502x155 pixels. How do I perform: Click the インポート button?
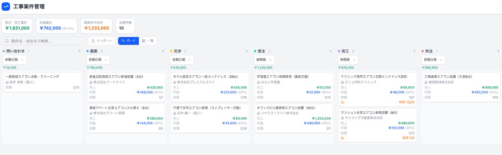[x=102, y=41]
